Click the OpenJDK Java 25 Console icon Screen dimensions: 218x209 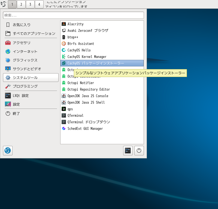64,96
